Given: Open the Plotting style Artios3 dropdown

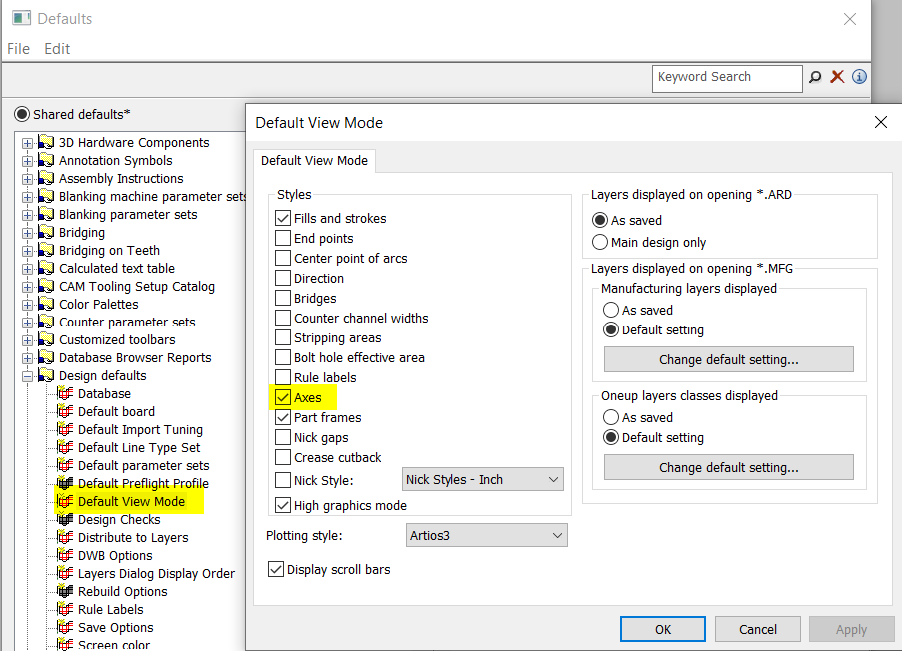Looking at the screenshot, I should (486, 536).
